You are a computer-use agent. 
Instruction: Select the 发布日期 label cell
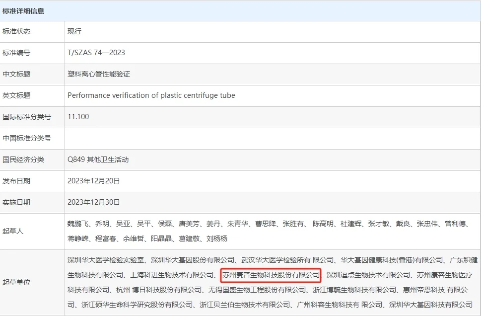click(32, 181)
